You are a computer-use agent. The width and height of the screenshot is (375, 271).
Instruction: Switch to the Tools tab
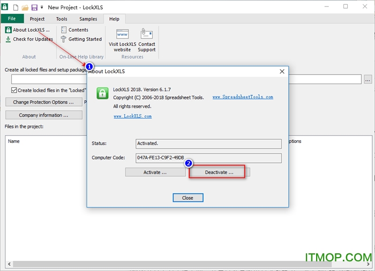(x=62, y=19)
